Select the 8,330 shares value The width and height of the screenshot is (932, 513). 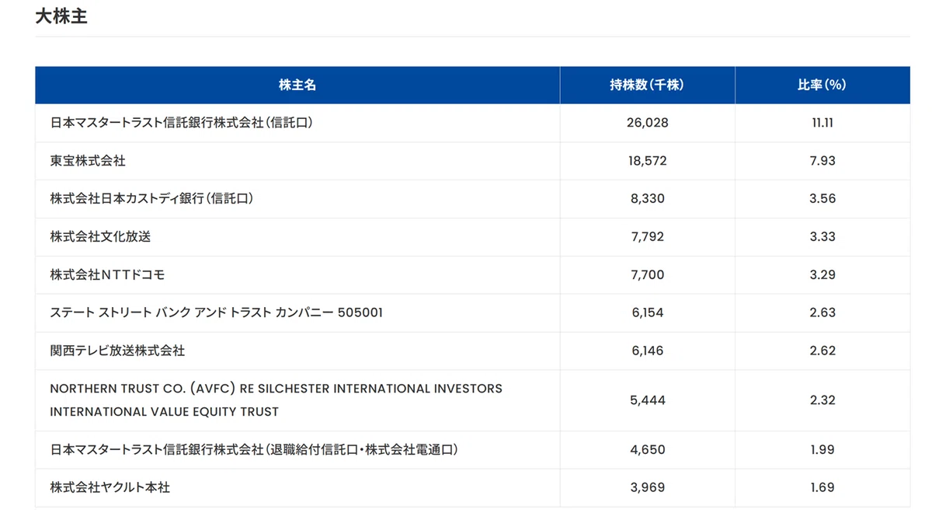pos(648,199)
